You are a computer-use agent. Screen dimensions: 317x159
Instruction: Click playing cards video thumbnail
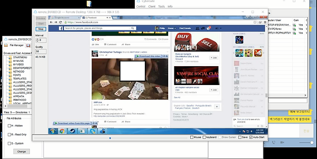[x=130, y=79]
